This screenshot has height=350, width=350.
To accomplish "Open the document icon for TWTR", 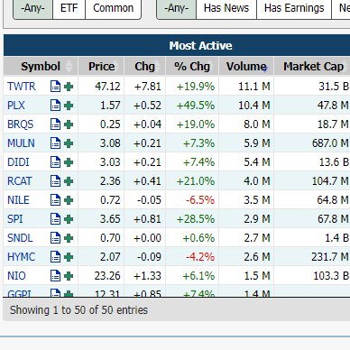I will pyautogui.click(x=55, y=87).
